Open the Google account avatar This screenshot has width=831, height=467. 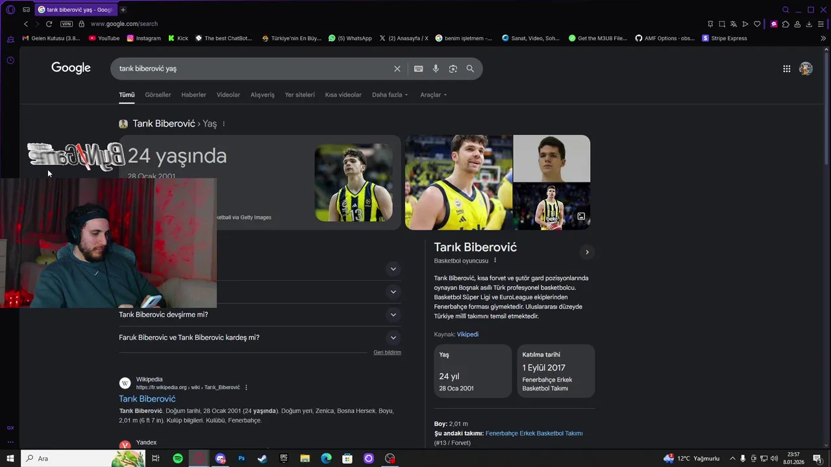806,69
